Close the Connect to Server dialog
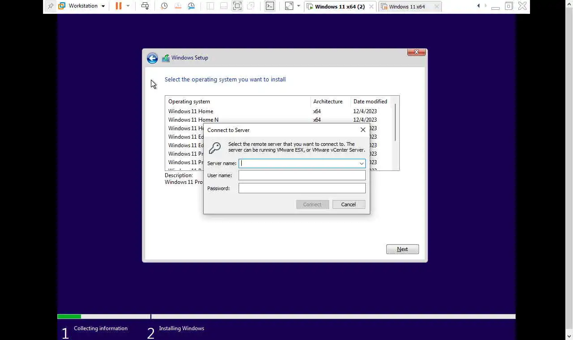Viewport: 573px width, 340px height. tap(363, 130)
